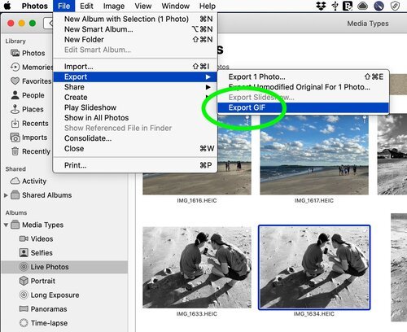Click the Places pin icon
Screen dimensions: 407x332
coord(15,109)
